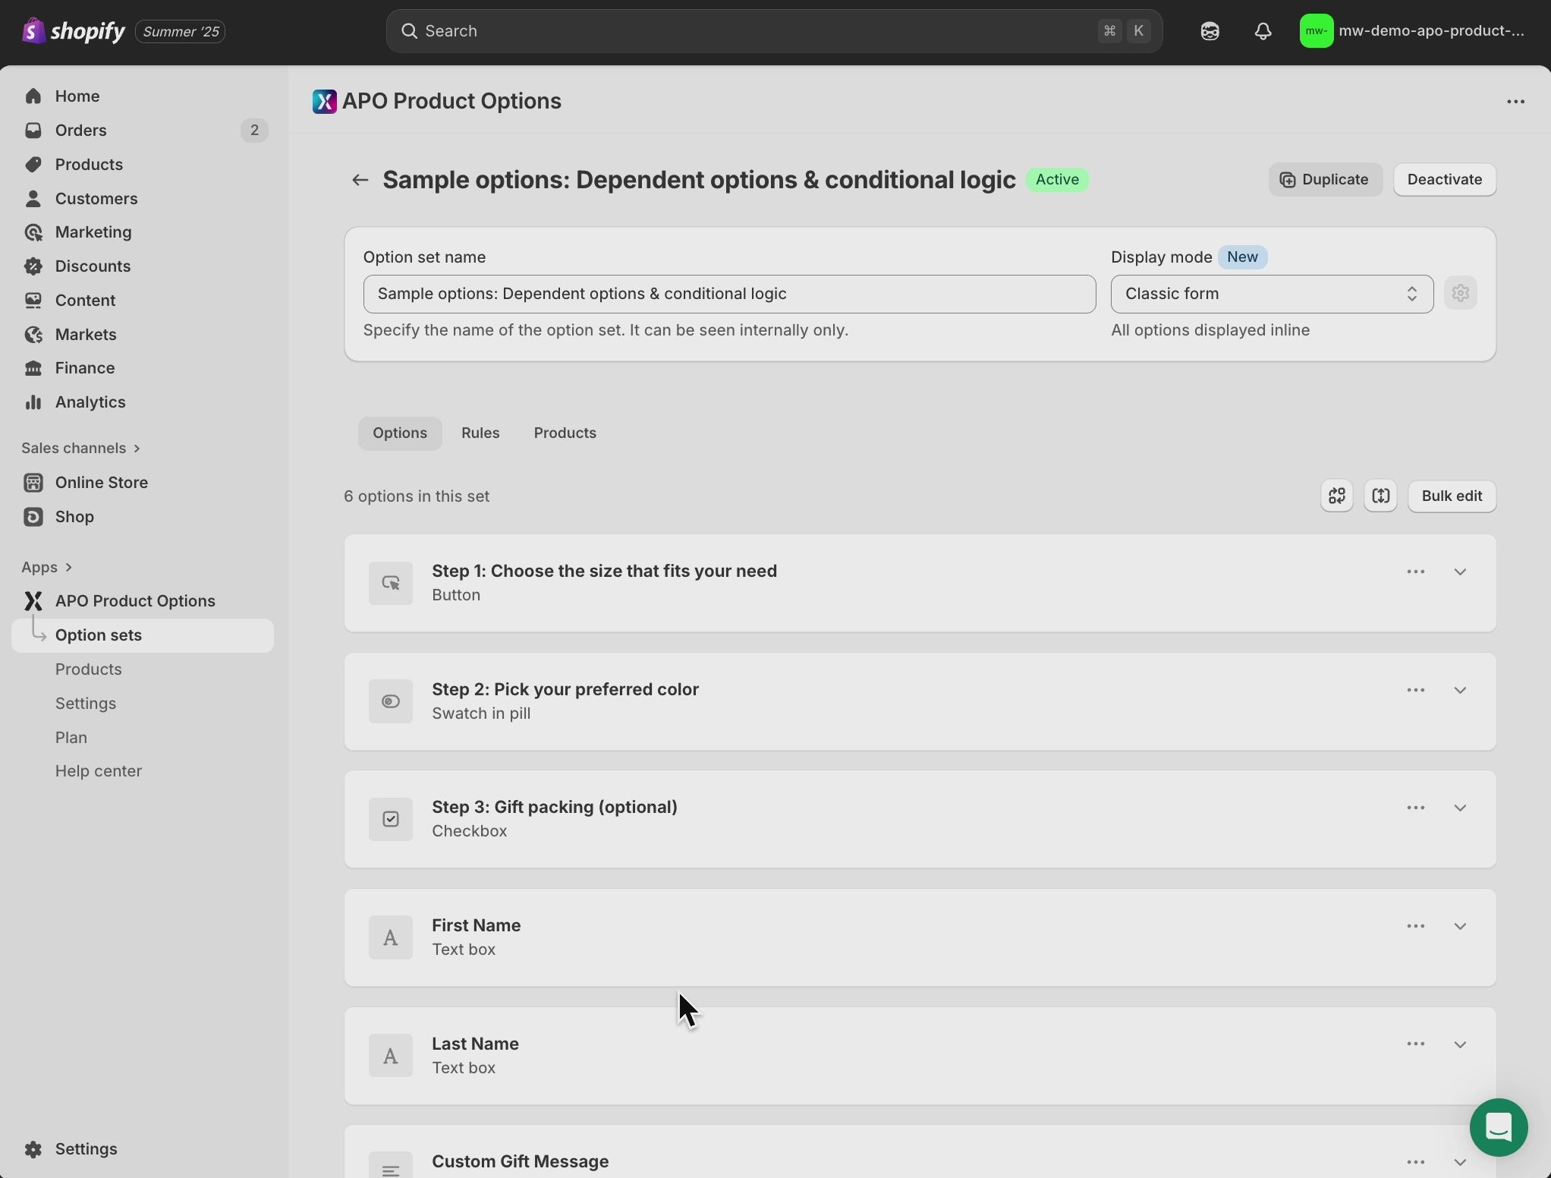Open display mode settings gear icon
1551x1178 pixels.
(x=1460, y=294)
